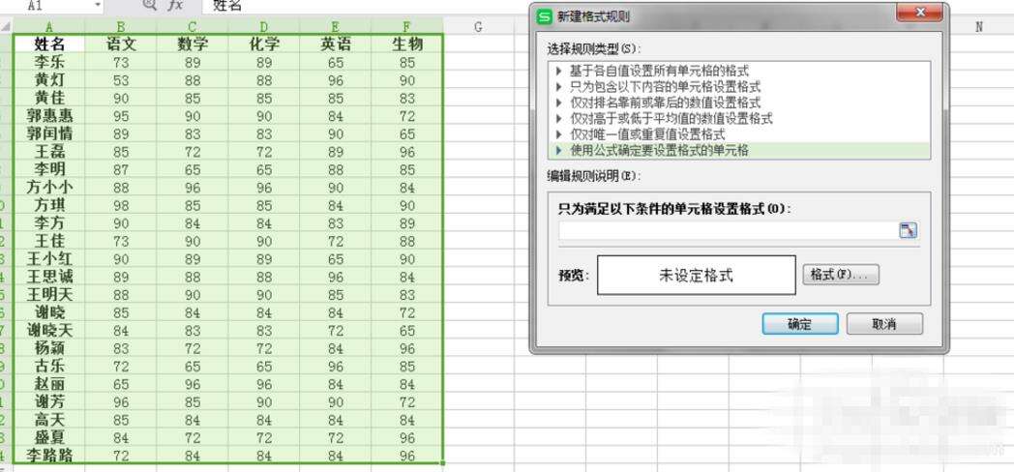Select column N header
1014x472 pixels.
pyautogui.click(x=978, y=26)
